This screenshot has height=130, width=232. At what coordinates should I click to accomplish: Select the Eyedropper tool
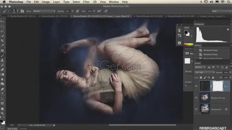point(2,45)
